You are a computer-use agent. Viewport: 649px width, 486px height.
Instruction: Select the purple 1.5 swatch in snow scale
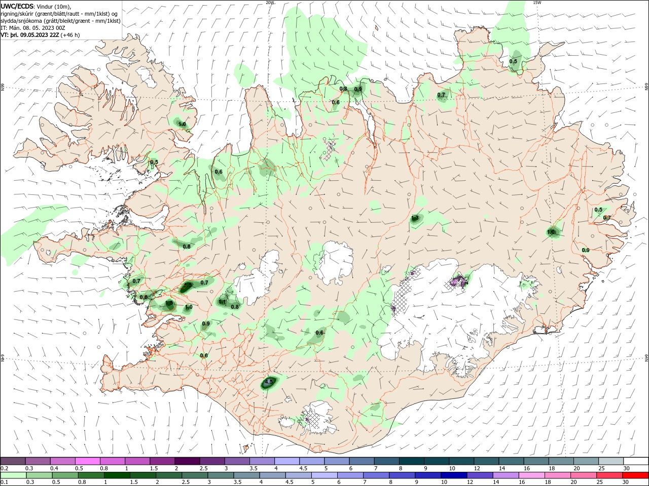pyautogui.click(x=162, y=461)
